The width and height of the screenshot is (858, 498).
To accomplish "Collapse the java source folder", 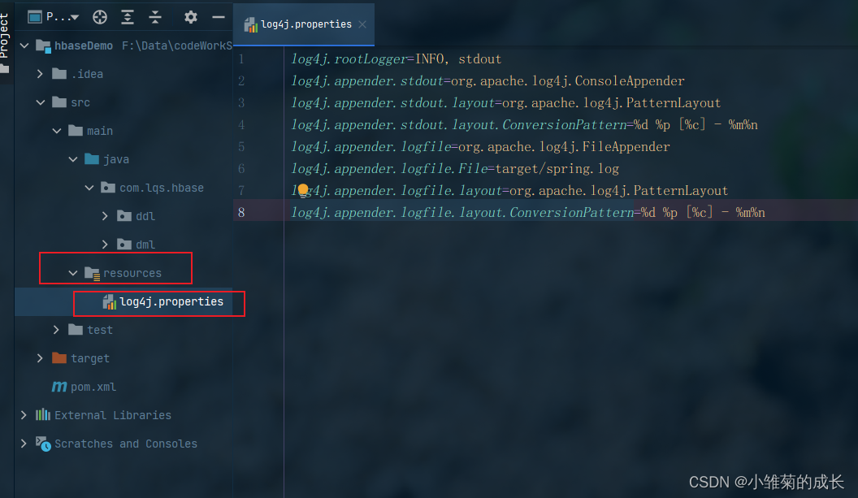I will click(x=73, y=159).
